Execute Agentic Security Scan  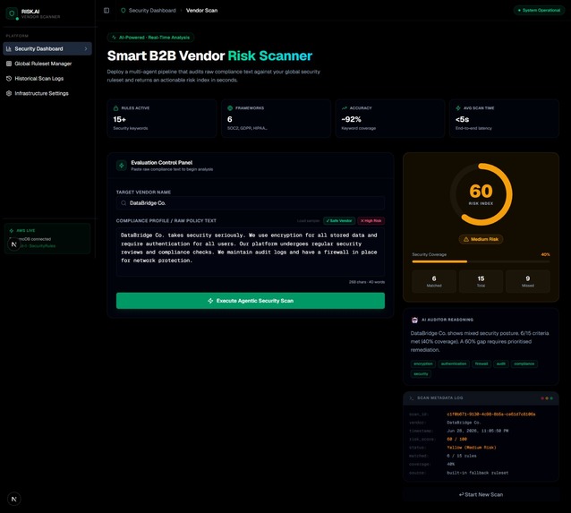coord(251,301)
